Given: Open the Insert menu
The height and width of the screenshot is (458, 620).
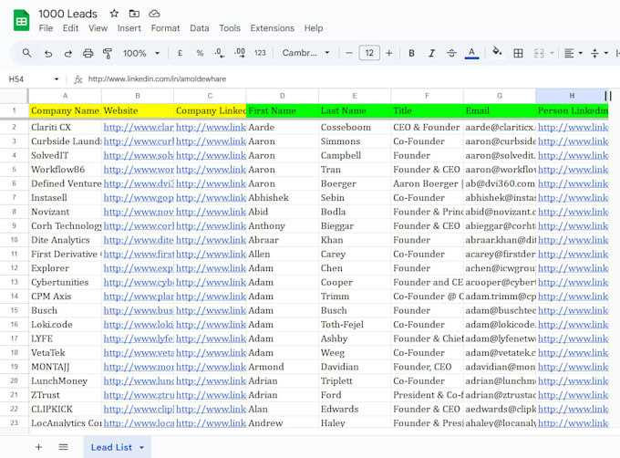Looking at the screenshot, I should pyautogui.click(x=129, y=28).
